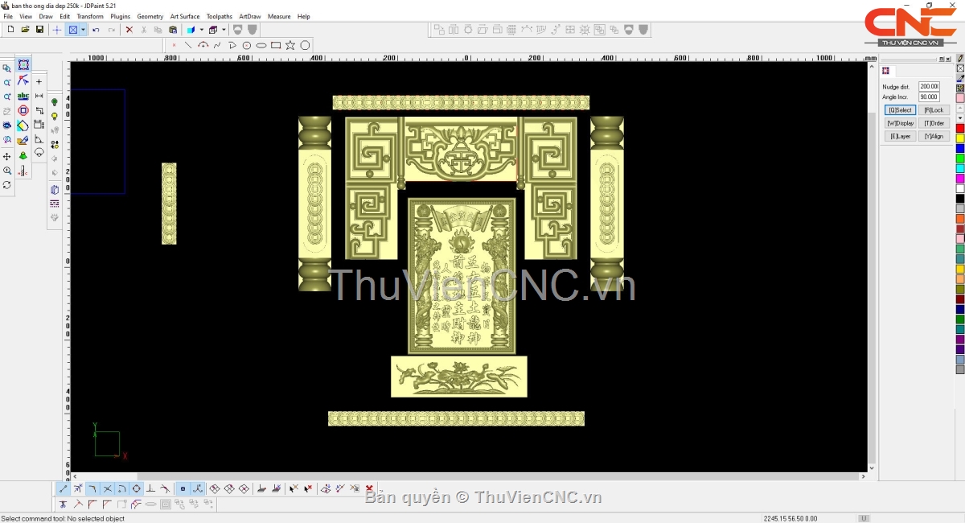Click the [Y]Align button

coord(934,136)
